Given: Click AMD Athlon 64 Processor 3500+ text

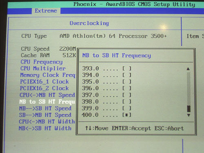Looking at the screenshot, I should [x=113, y=36].
